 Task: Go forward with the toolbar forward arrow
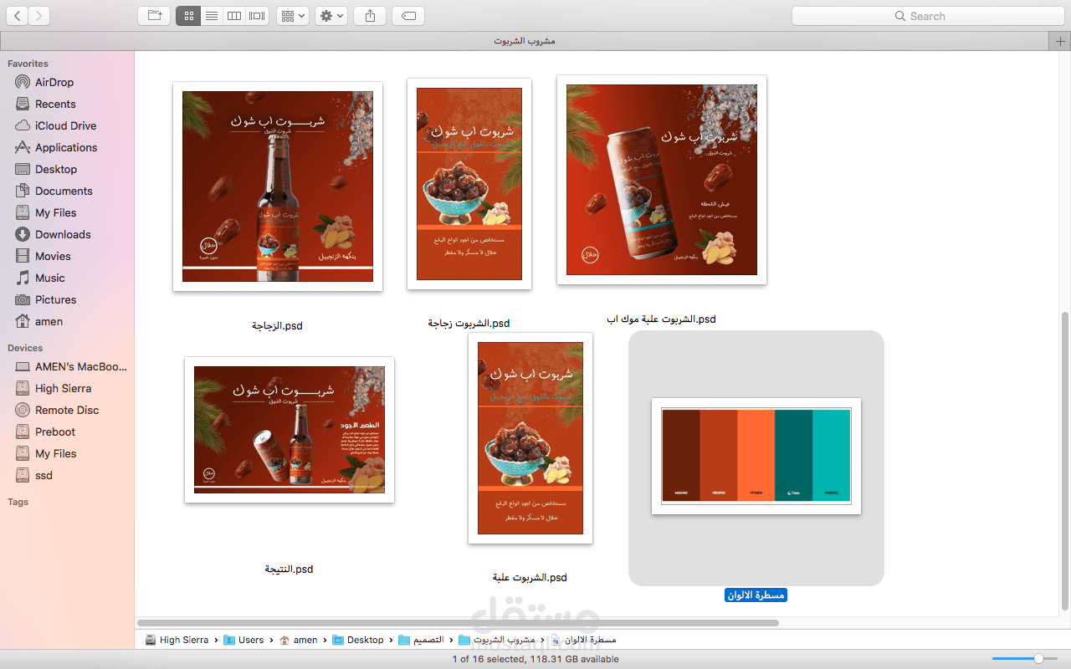click(x=39, y=16)
